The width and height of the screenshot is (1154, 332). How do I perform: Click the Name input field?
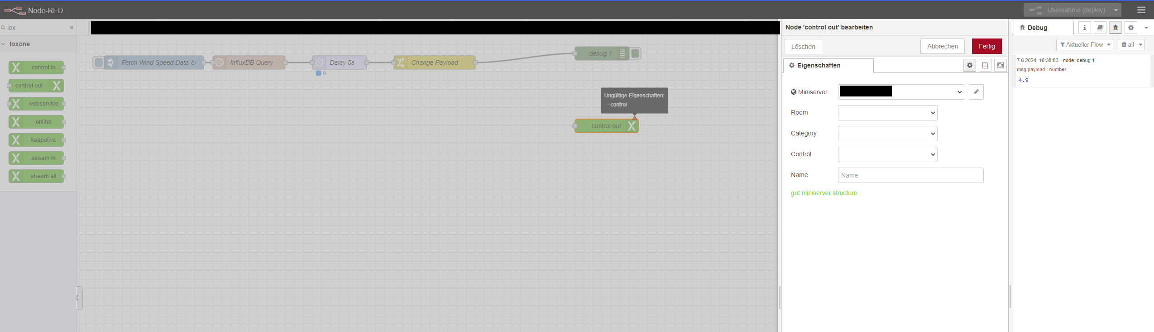910,175
